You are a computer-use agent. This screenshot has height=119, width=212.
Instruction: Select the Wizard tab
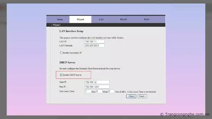[80, 20]
